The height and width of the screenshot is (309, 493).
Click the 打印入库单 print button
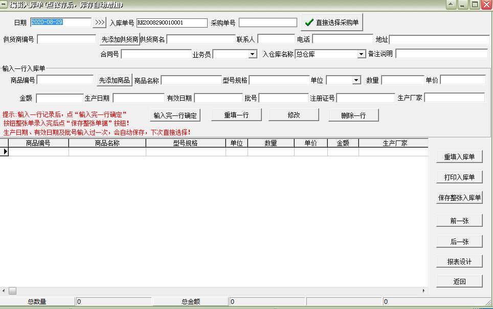(x=459, y=177)
